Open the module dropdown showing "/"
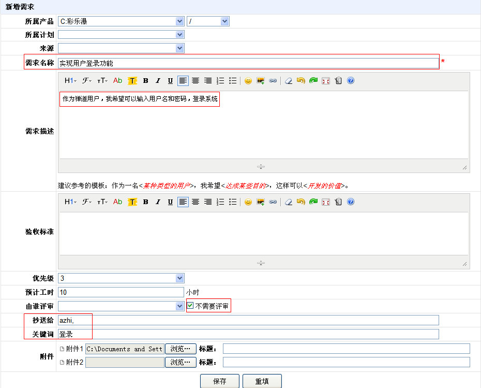 click(208, 21)
